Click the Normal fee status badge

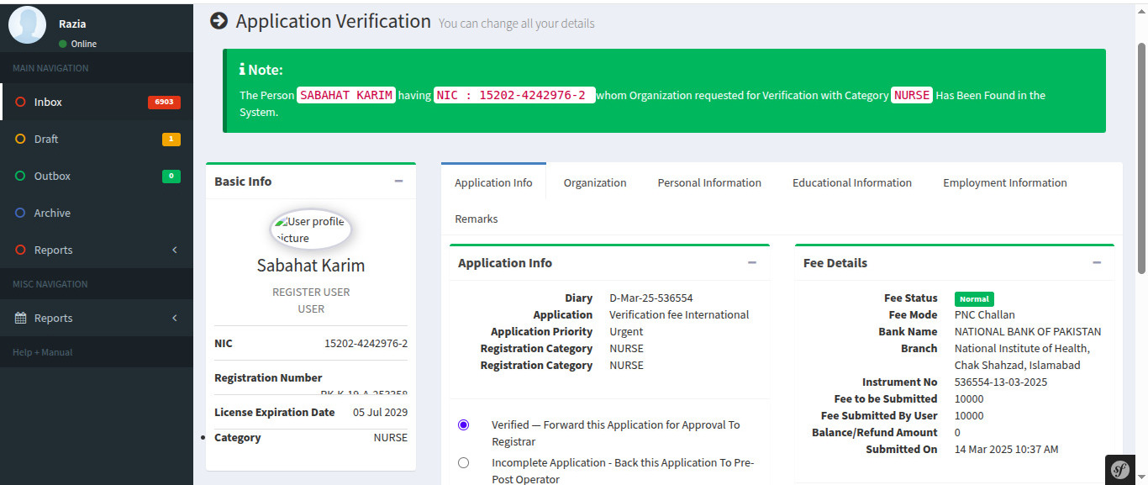coord(974,298)
